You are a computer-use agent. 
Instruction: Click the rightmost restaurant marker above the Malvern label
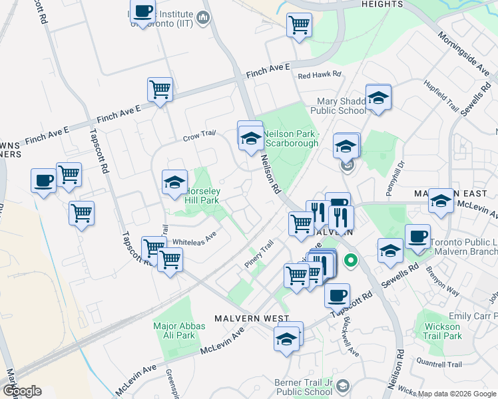pos(342,218)
